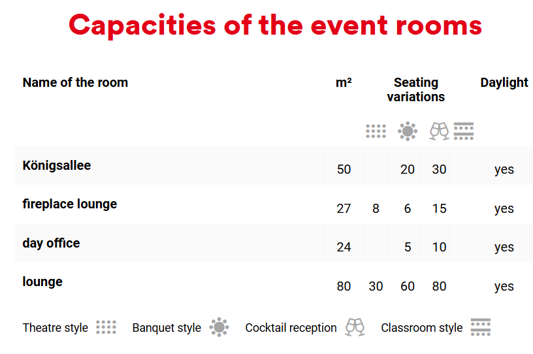Image resolution: width=533 pixels, height=354 pixels.
Task: Click the Seating variations column header
Action: coord(415,89)
